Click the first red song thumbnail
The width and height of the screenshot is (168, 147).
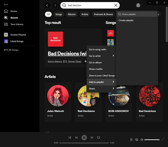coord(111,33)
